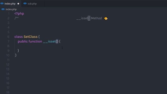Open the sub.php tab
Screen dimensions: 167x94
tap(32, 4)
